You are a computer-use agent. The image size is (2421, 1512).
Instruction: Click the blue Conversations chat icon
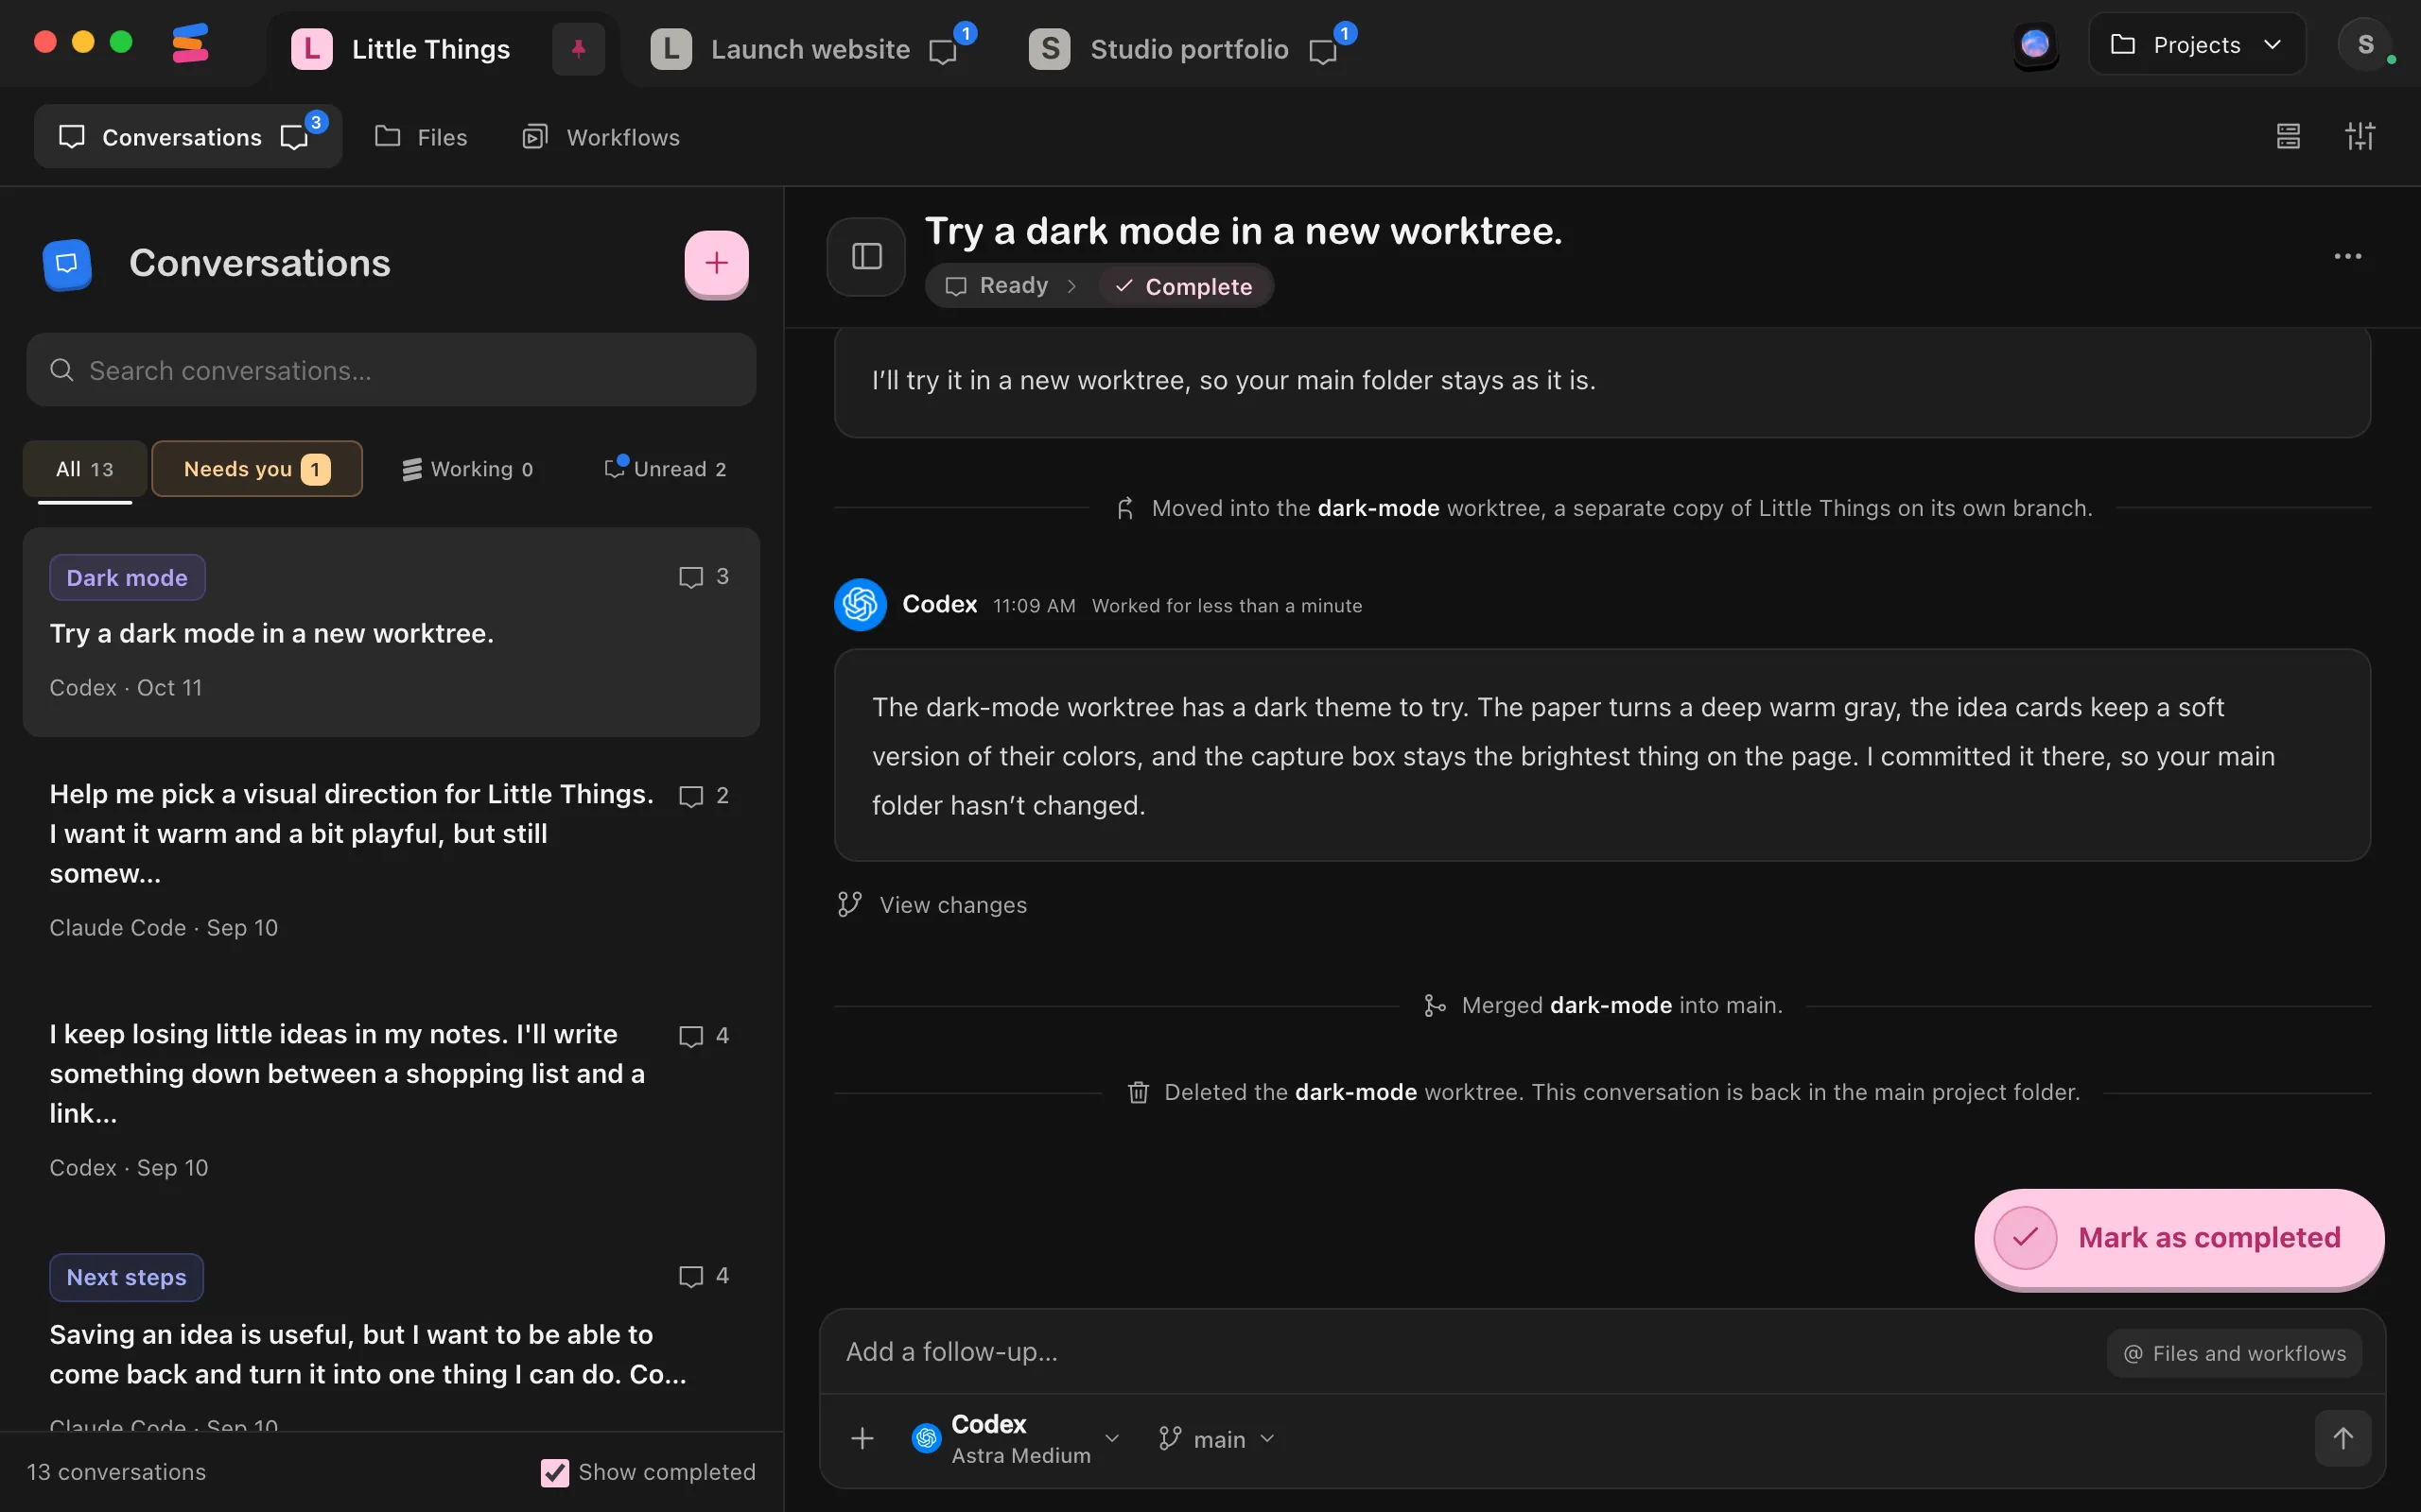(67, 263)
